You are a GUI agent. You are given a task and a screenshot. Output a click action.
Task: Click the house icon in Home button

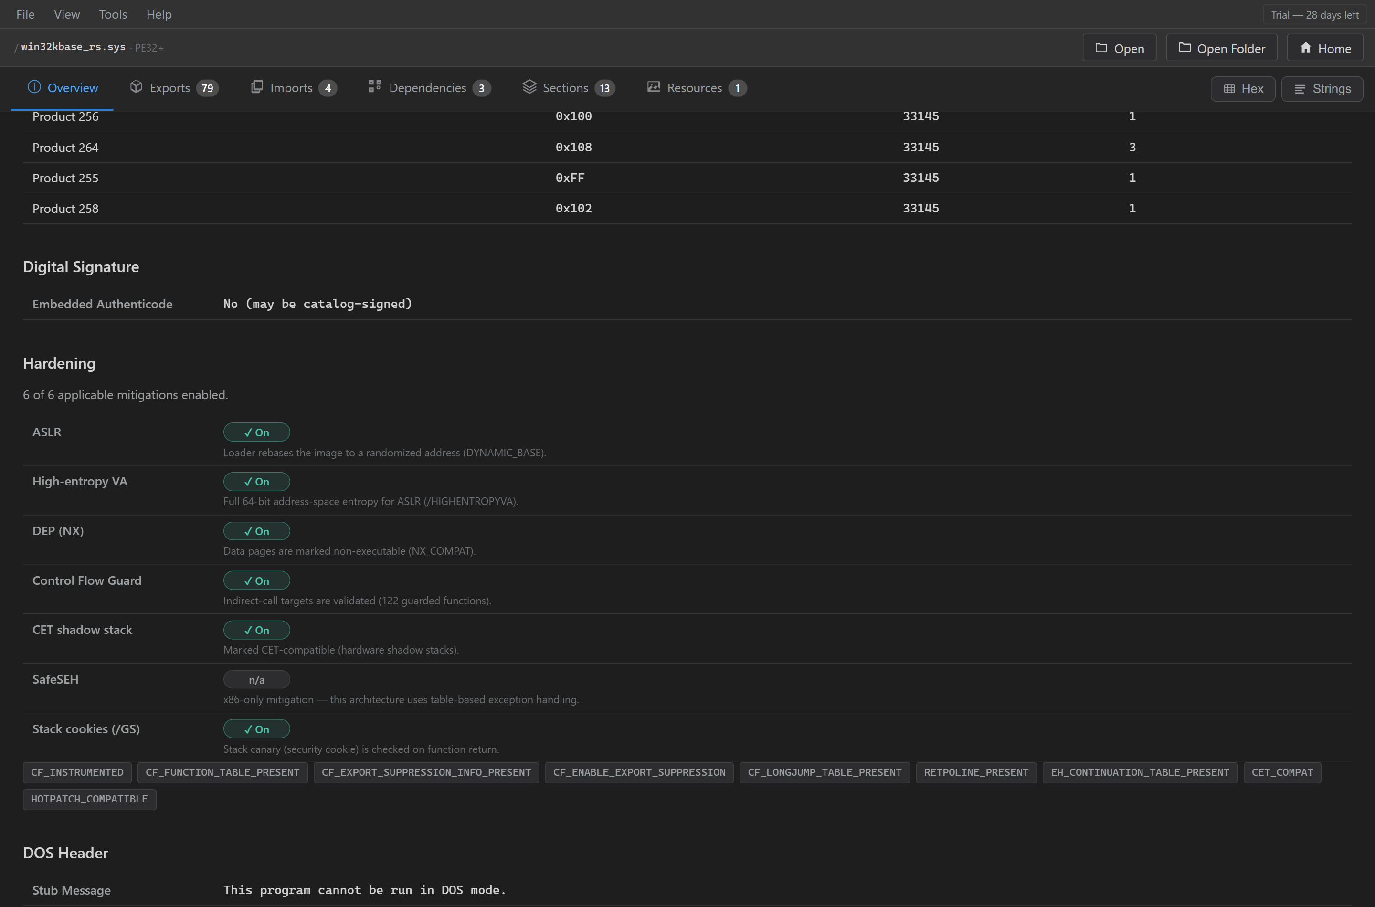point(1306,47)
